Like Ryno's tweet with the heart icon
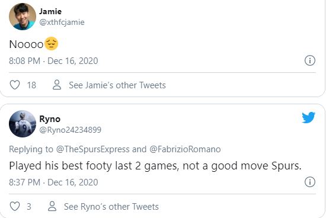This screenshot has width=326, height=218. pyautogui.click(x=15, y=206)
